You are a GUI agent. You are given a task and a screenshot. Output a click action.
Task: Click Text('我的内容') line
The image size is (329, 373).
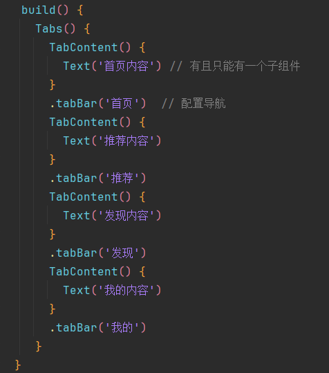(x=113, y=290)
